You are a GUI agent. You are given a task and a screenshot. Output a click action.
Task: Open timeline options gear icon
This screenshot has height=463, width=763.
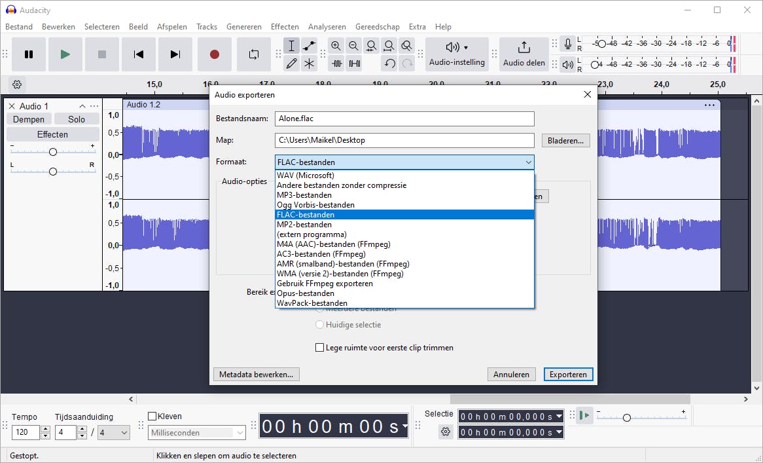[17, 84]
